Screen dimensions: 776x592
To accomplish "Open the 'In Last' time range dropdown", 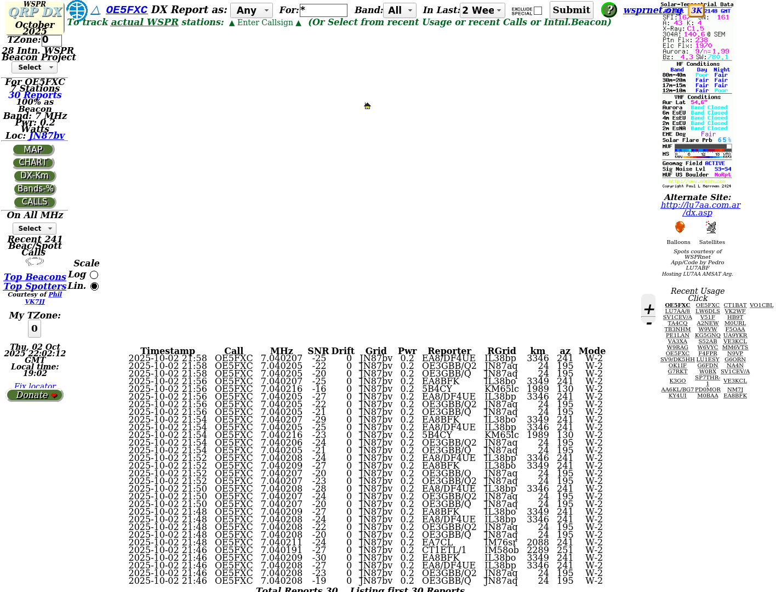I will pyautogui.click(x=482, y=10).
